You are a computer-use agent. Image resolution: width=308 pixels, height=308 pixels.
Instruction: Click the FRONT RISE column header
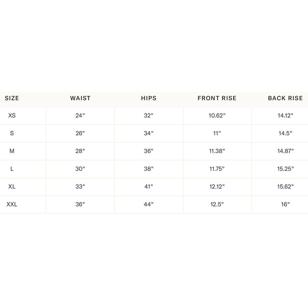217,98
